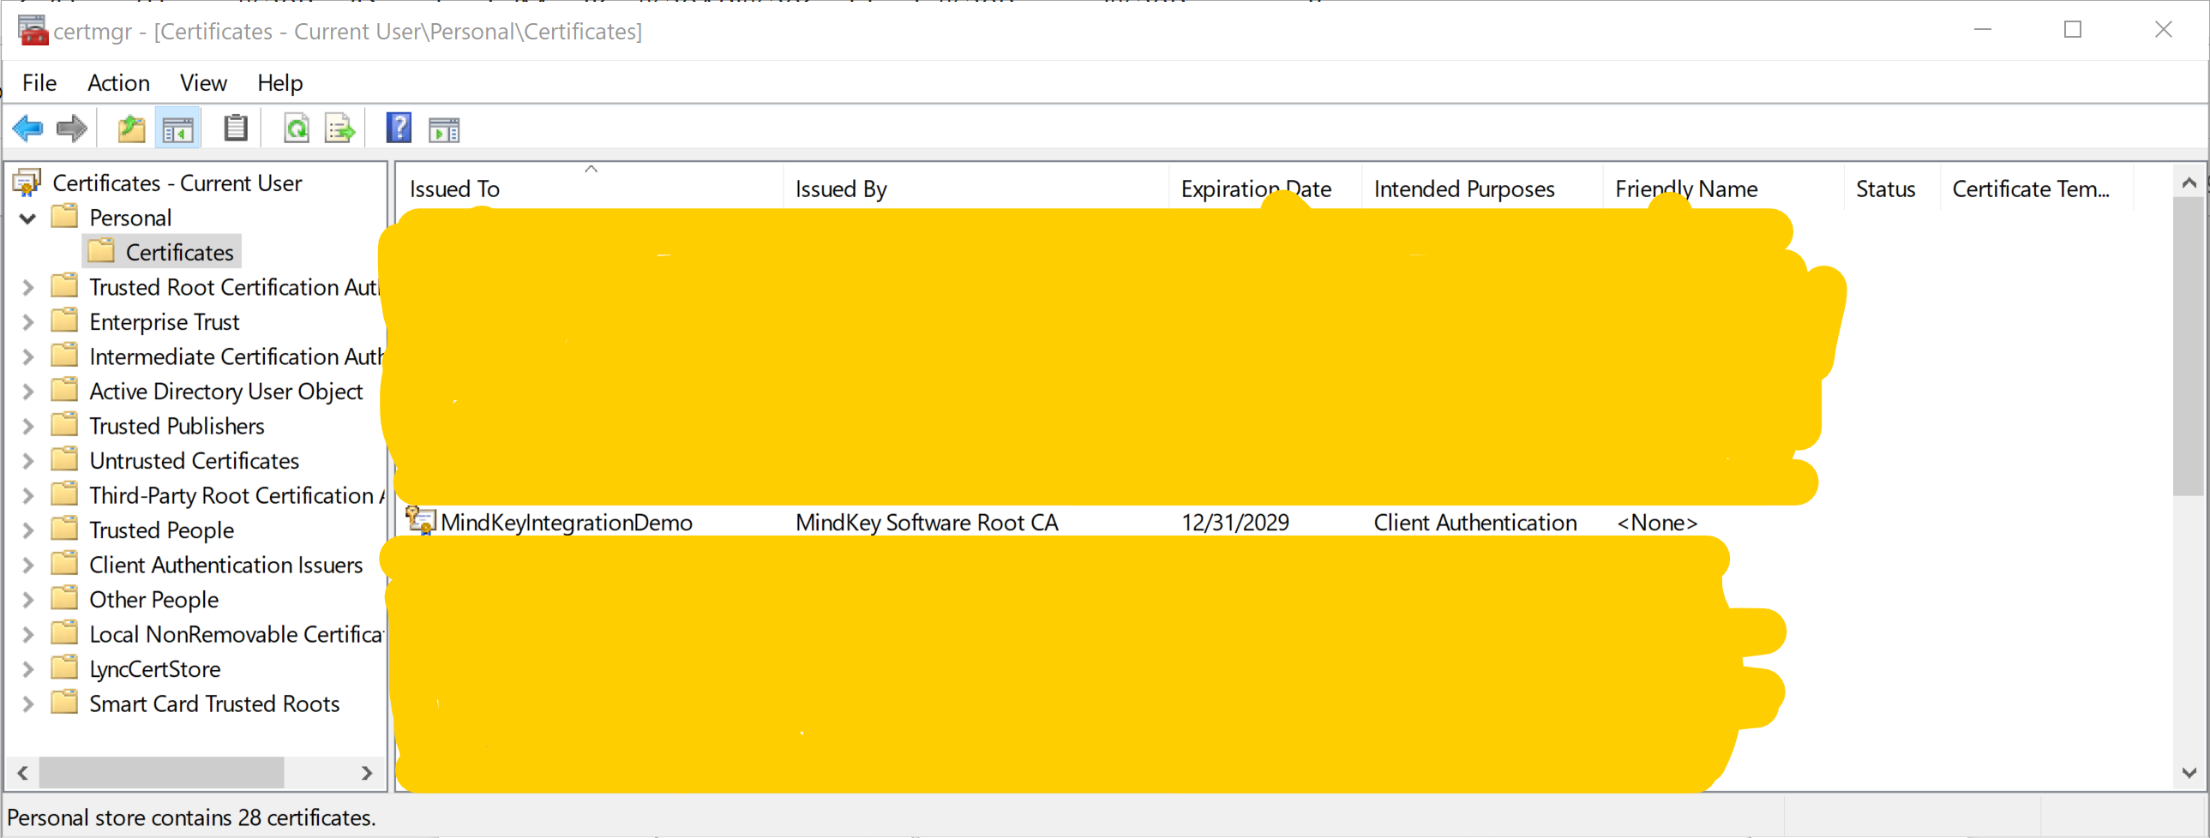Viewport: 2210px width, 838px height.
Task: Collapse the Personal folder node
Action: coord(28,218)
